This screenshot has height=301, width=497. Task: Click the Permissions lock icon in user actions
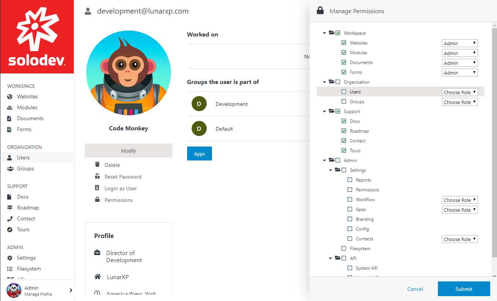pyautogui.click(x=98, y=200)
